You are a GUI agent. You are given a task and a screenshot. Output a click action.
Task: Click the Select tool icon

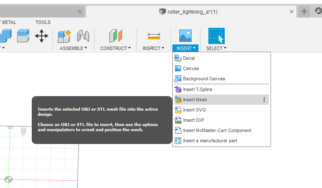pyautogui.click(x=217, y=36)
